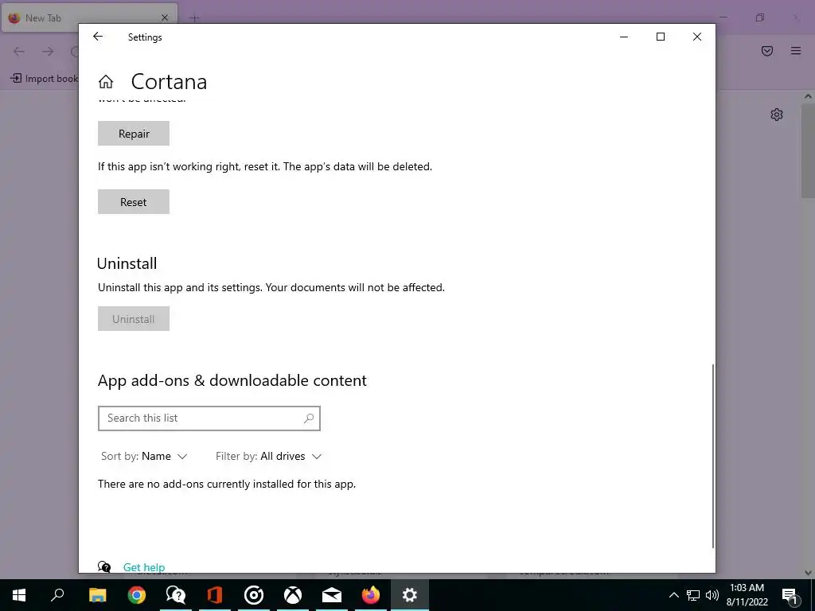Viewport: 815px width, 611px height.
Task: Open a new tab in Firefox
Action: point(194,18)
